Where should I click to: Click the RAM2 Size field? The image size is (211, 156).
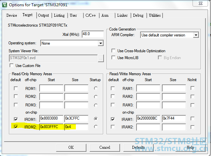click(174, 97)
